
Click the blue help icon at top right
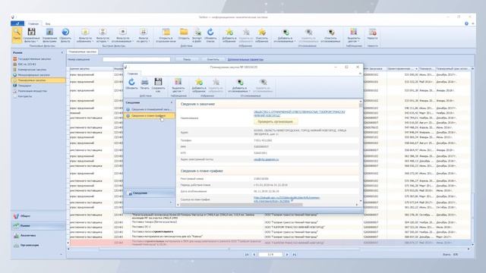(466, 24)
